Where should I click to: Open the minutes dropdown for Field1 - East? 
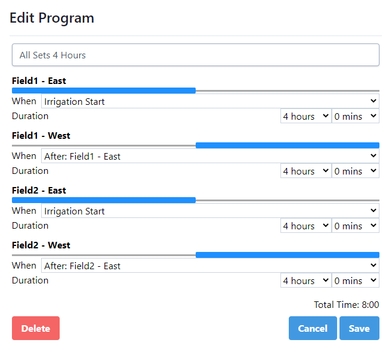355,116
